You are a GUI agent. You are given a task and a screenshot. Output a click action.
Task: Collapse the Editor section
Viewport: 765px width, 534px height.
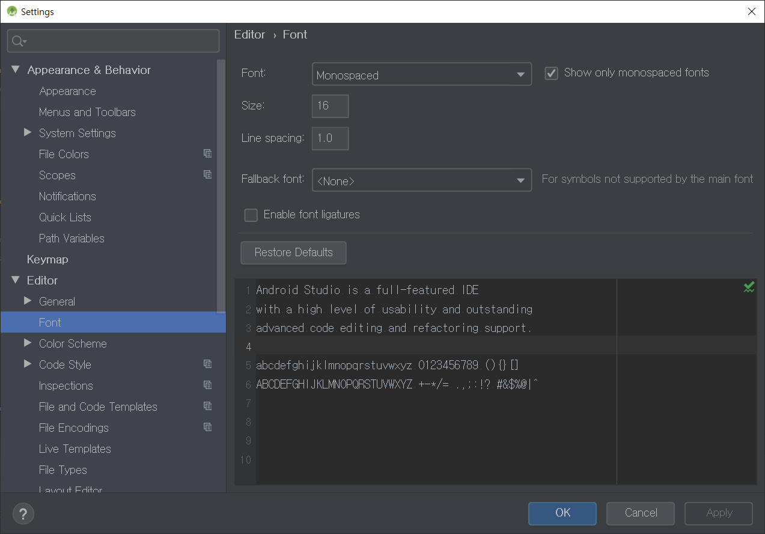[x=16, y=280]
